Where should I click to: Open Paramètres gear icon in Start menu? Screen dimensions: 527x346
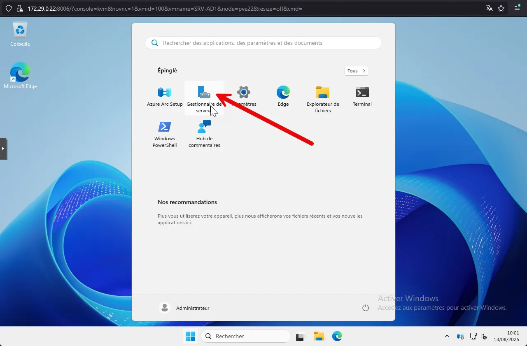click(244, 93)
